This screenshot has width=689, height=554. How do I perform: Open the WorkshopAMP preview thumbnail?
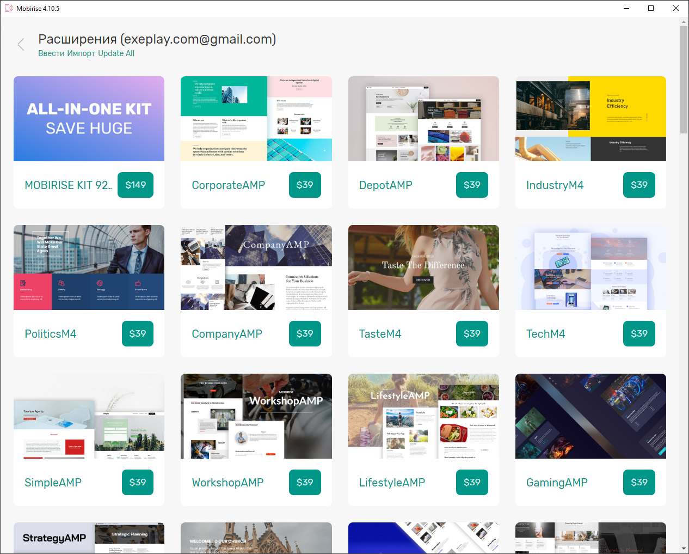pos(256,416)
